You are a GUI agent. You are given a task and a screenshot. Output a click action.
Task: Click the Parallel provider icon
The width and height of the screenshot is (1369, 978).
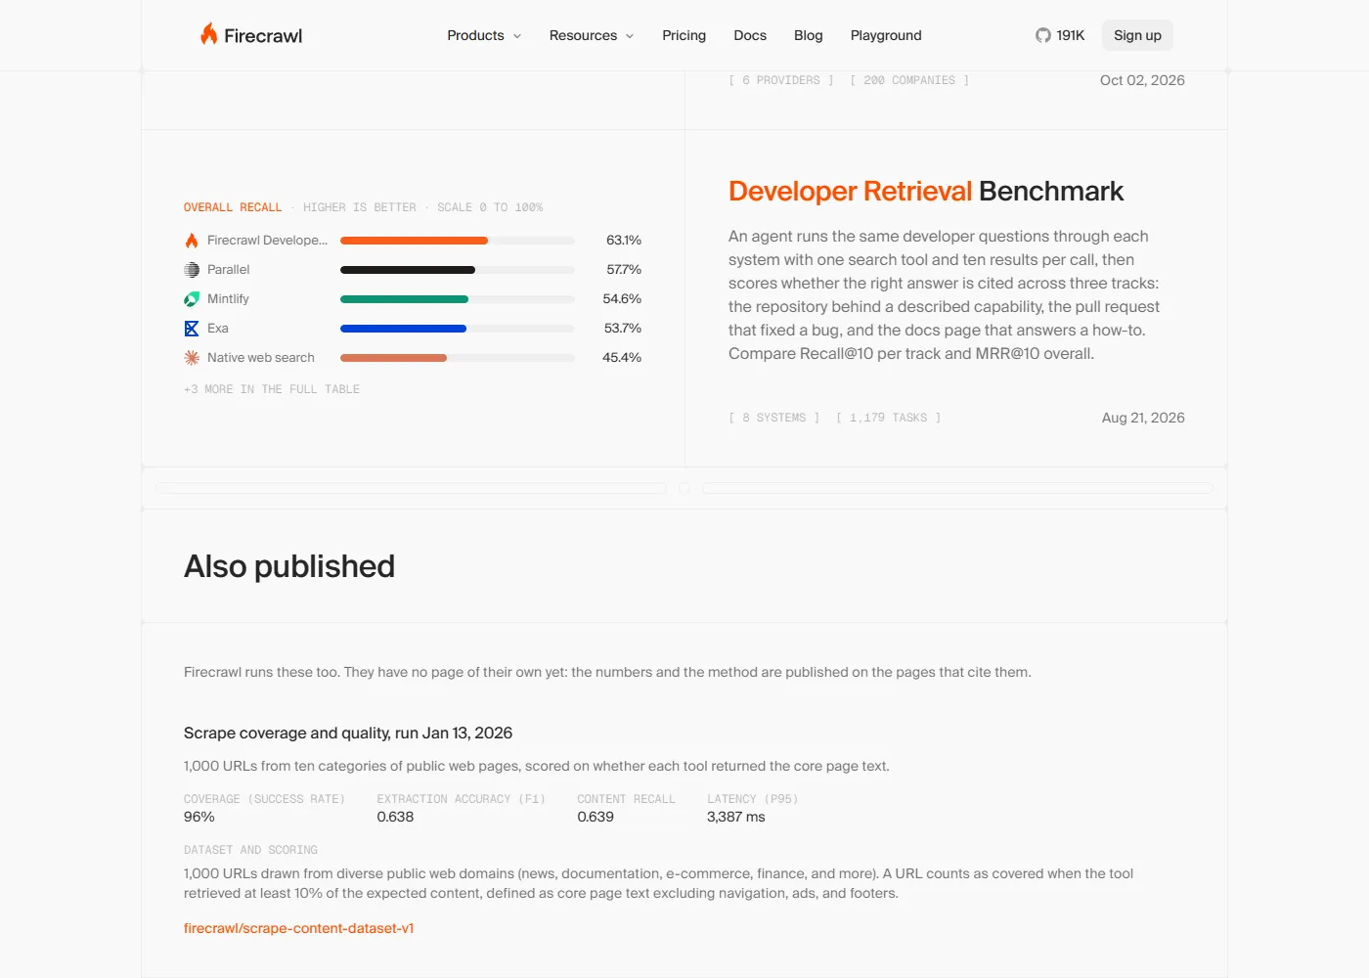(192, 270)
